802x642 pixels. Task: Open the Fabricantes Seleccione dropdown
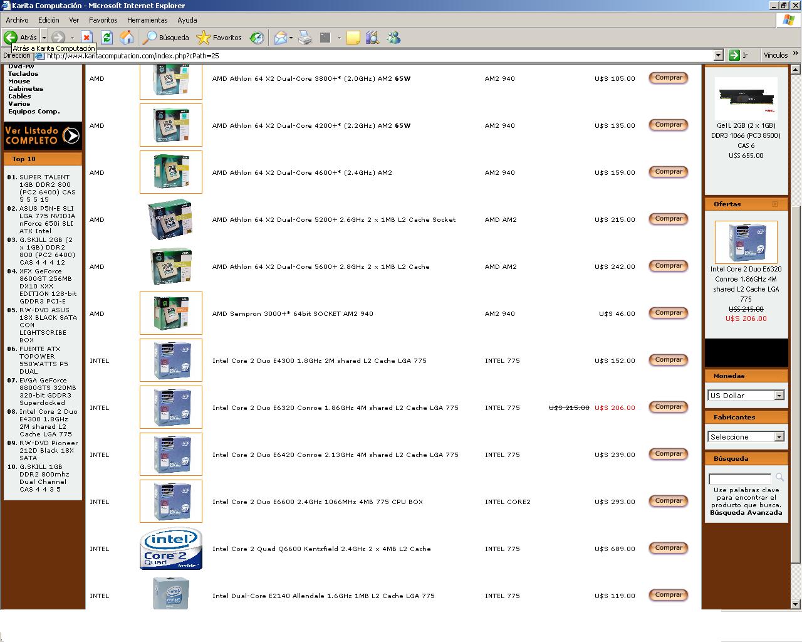[746, 437]
